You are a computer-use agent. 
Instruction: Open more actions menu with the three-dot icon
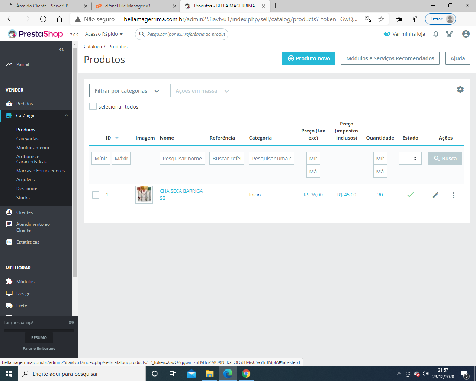pyautogui.click(x=454, y=195)
